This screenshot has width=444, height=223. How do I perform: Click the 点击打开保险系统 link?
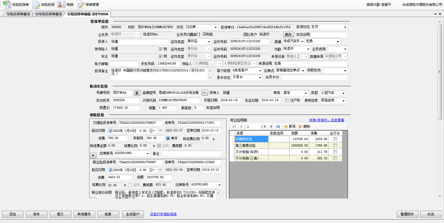point(163,214)
